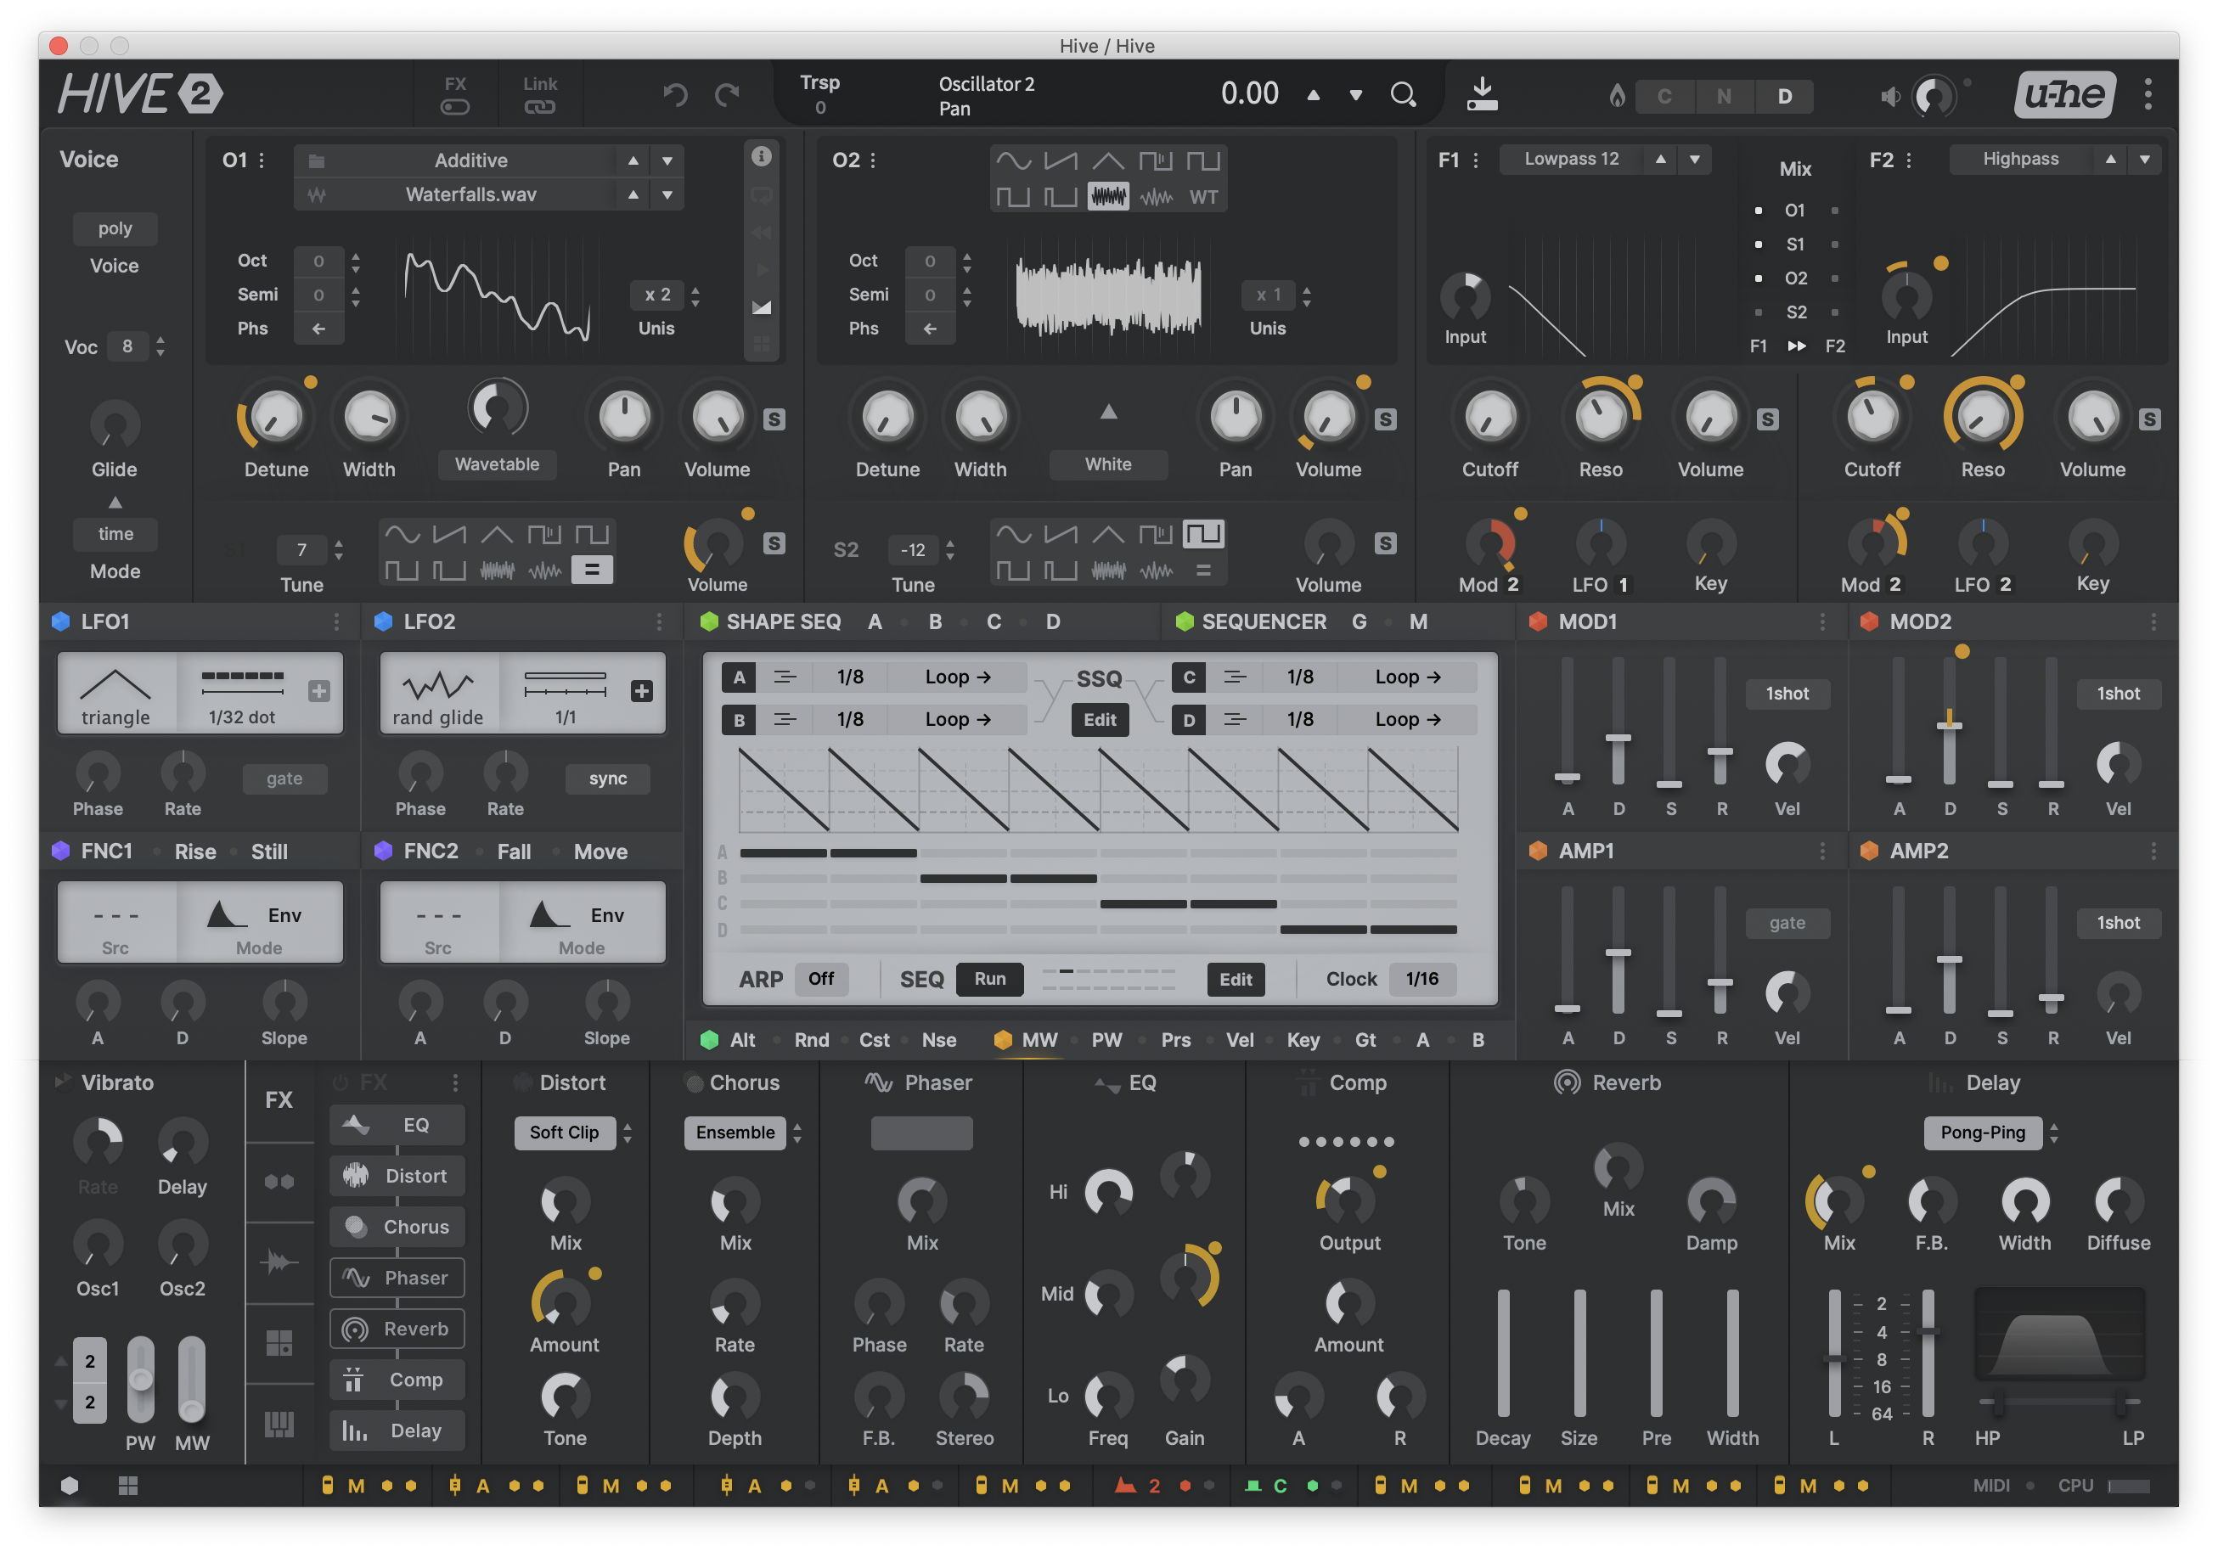Screen dimensions: 2218x1557
Task: Open the Additive oscillator mode dropdown arrow
Action: [x=667, y=160]
